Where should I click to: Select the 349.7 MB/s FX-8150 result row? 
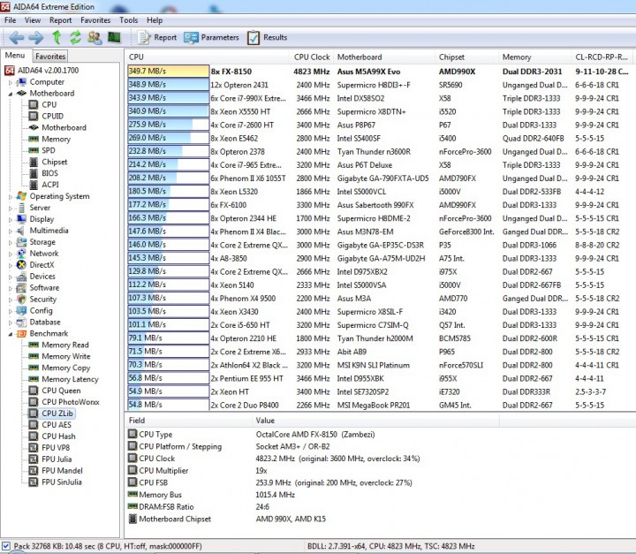382,71
